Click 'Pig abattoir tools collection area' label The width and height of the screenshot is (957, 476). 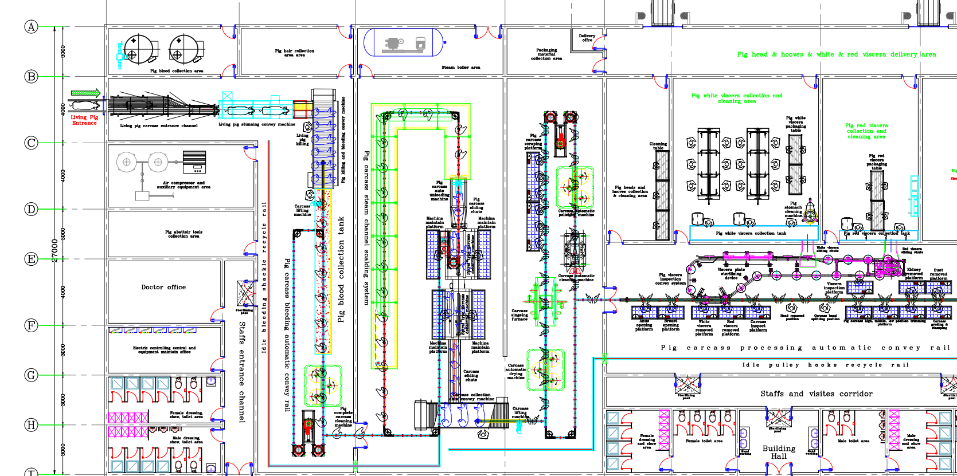pyautogui.click(x=183, y=234)
